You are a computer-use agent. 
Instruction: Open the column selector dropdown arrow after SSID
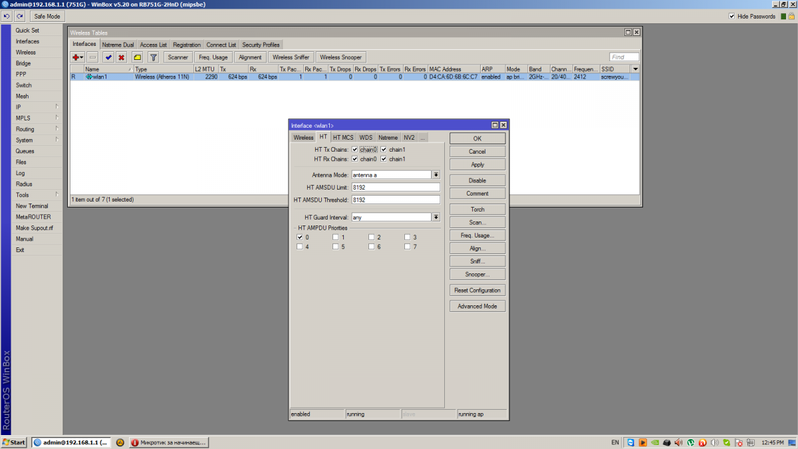coord(635,69)
